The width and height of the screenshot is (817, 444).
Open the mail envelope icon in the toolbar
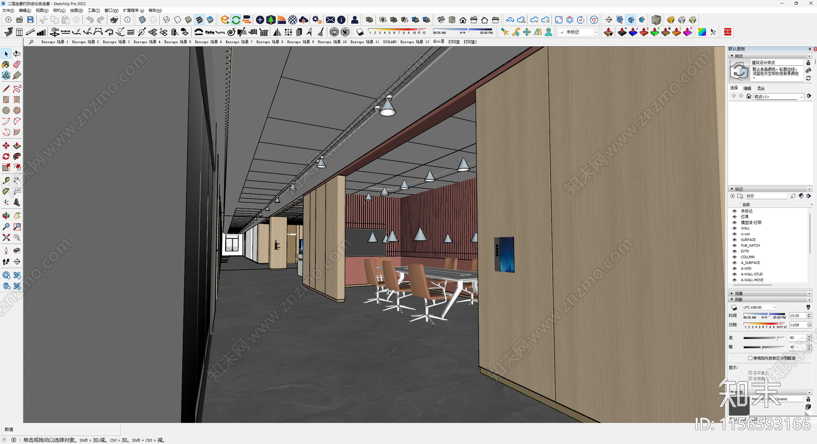[x=330, y=20]
